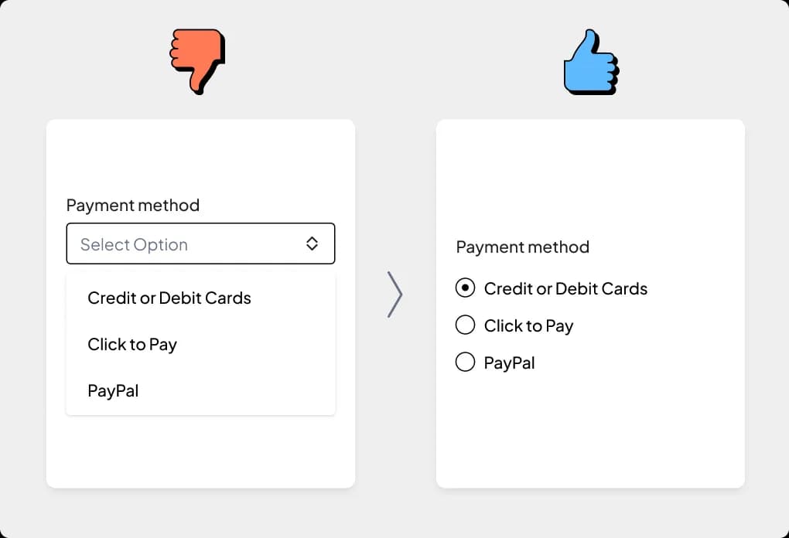Click the blue thumbs-up icon
This screenshot has width=789, height=538.
coord(591,62)
